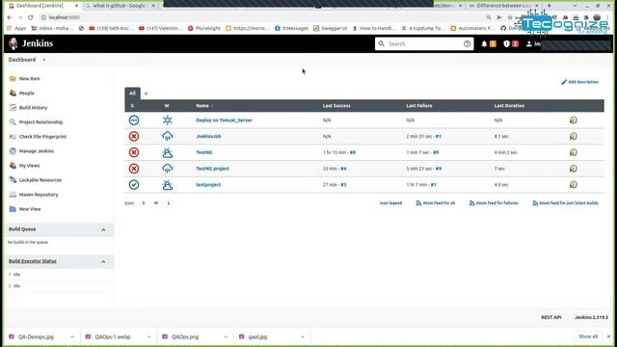This screenshot has width=617, height=347.
Task: Open options arrow for QA-Devops.jpg download
Action: [72, 336]
